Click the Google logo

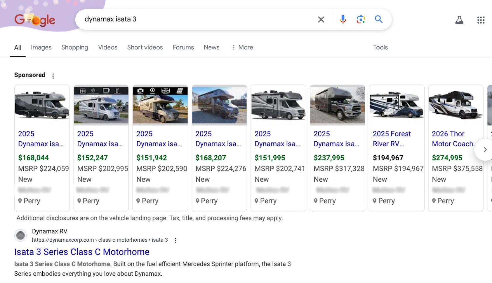click(x=35, y=20)
